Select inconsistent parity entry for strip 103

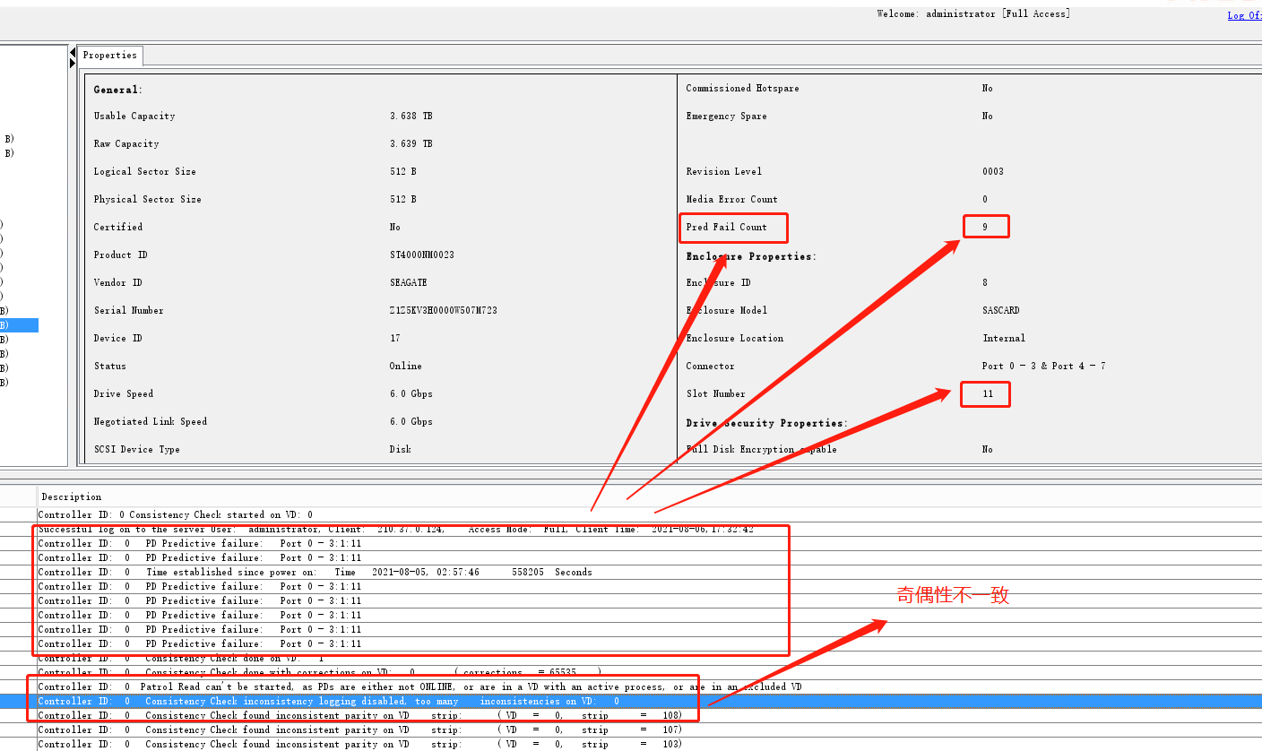[x=359, y=744]
